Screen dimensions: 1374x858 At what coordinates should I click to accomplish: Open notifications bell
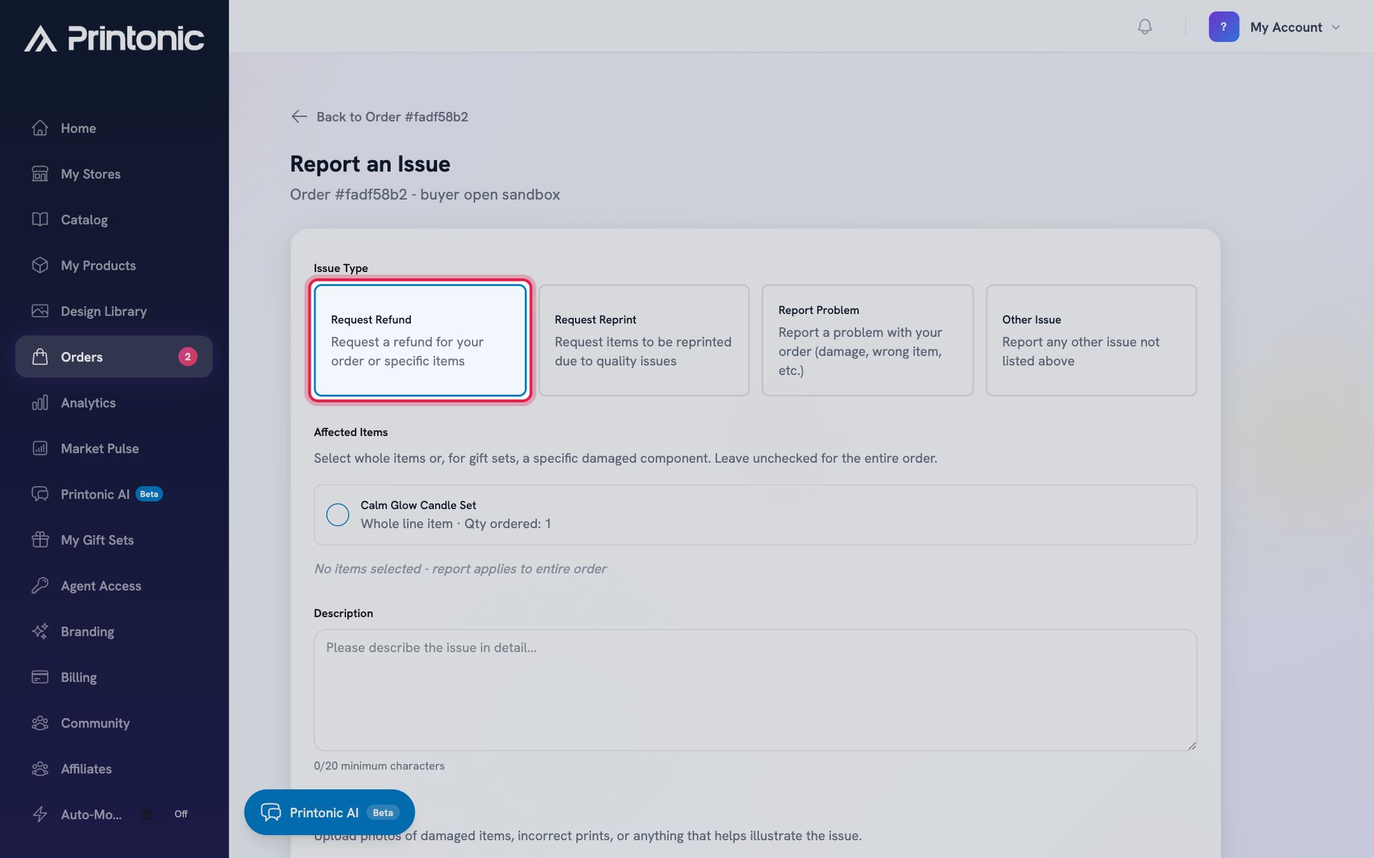tap(1144, 27)
